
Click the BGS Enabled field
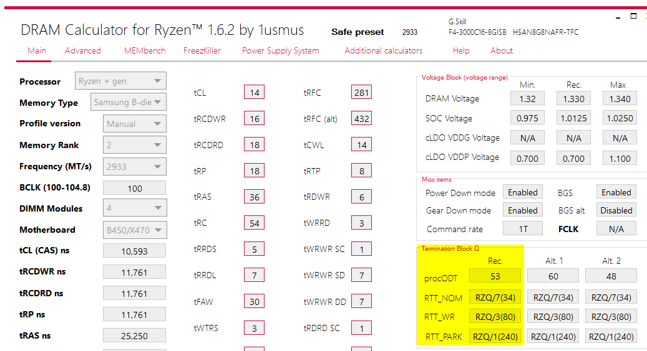(616, 192)
